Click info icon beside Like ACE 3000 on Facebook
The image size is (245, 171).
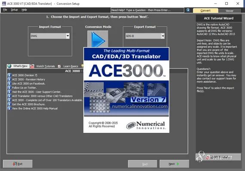coord(9,84)
